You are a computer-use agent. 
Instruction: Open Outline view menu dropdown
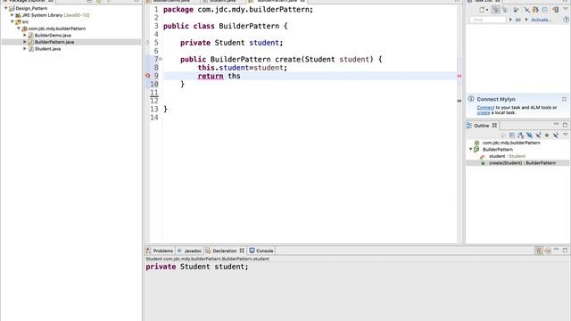tap(565, 135)
